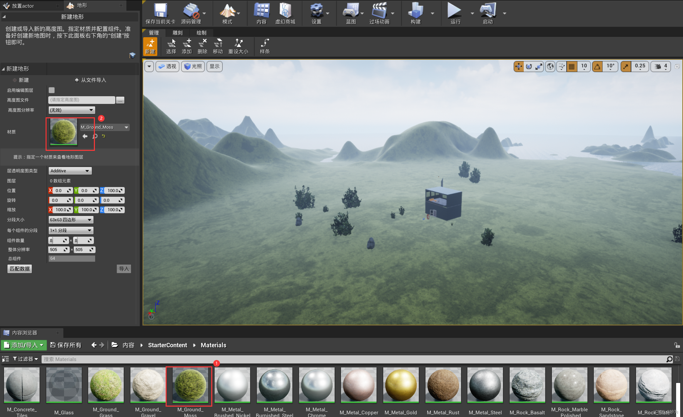
Task: Choose the landscape Resize (重设大小) tool
Action: pyautogui.click(x=238, y=46)
